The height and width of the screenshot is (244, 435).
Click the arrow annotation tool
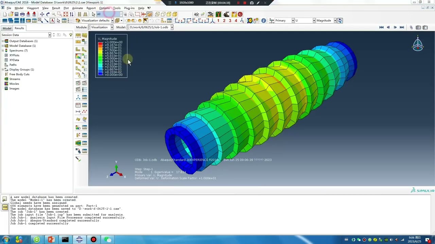[46, 21]
